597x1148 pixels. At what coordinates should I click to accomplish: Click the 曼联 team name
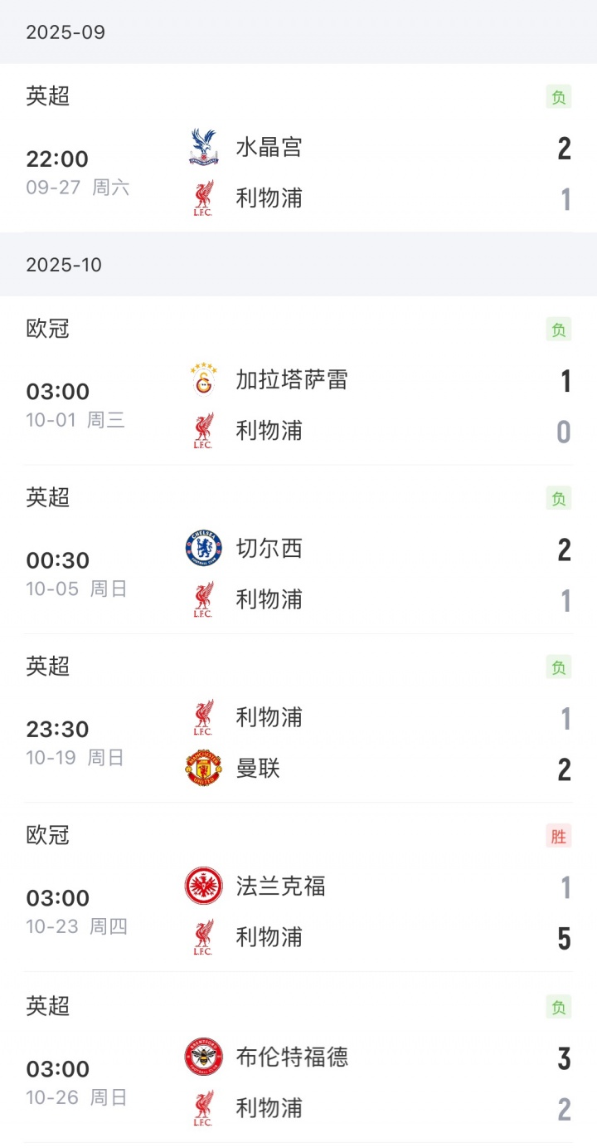click(x=258, y=769)
